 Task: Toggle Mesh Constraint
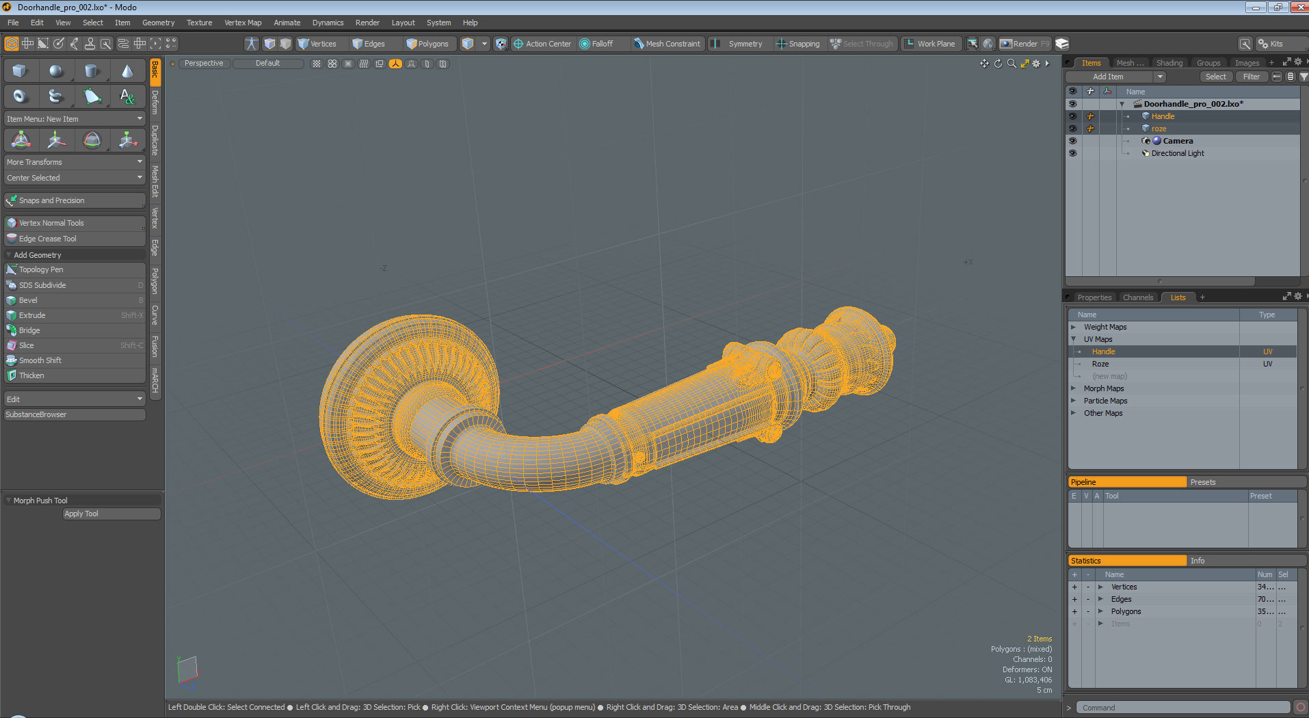667,44
